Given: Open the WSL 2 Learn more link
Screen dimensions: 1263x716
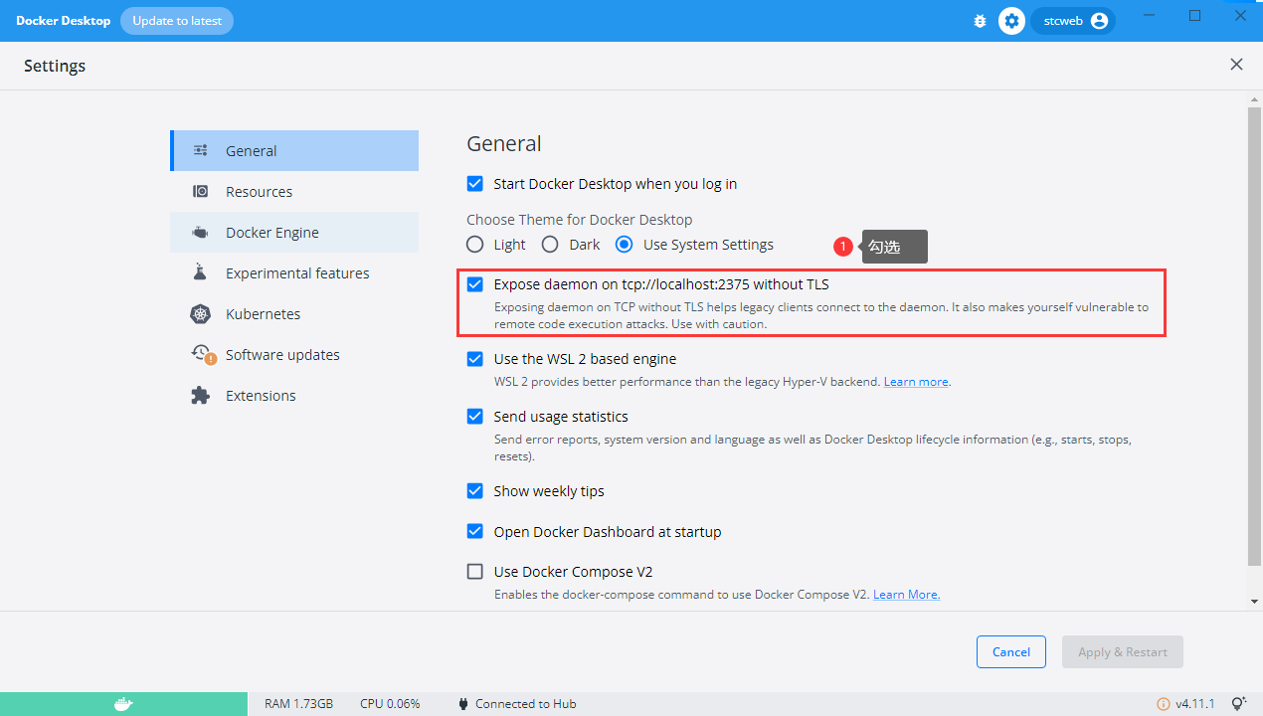Looking at the screenshot, I should 916,382.
